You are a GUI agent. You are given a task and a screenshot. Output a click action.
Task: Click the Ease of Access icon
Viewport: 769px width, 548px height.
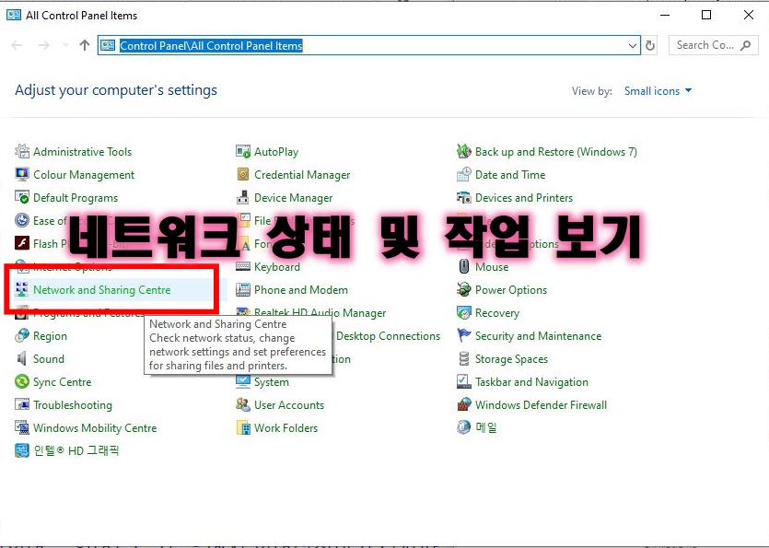(x=22, y=221)
